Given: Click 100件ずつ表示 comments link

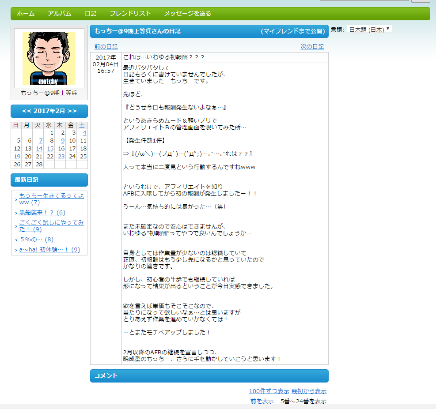Looking at the screenshot, I should 269,391.
